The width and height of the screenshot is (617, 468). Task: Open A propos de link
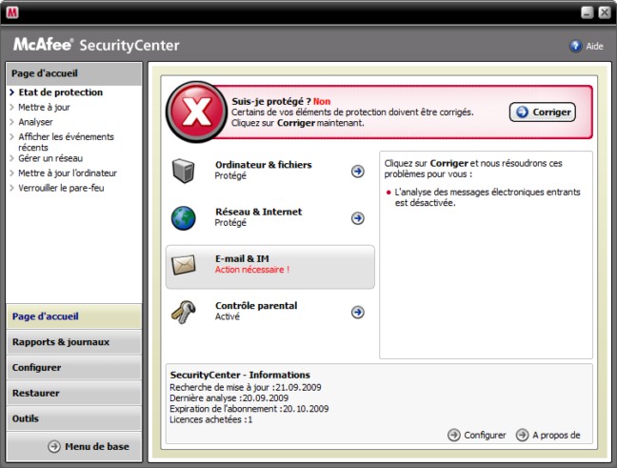click(x=556, y=435)
